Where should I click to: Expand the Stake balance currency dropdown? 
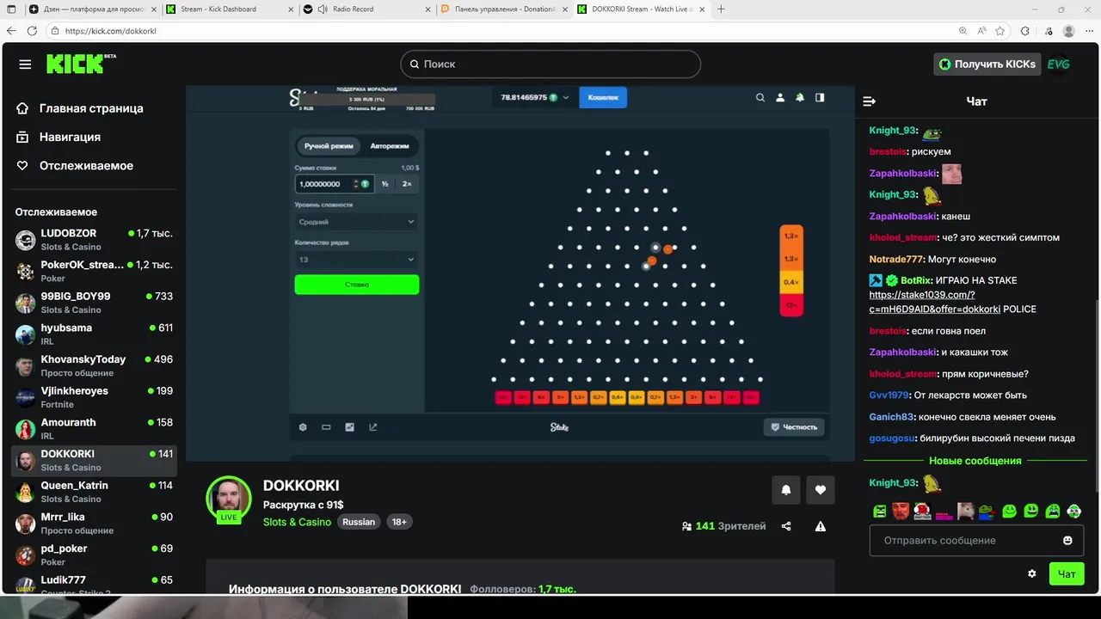coord(566,98)
